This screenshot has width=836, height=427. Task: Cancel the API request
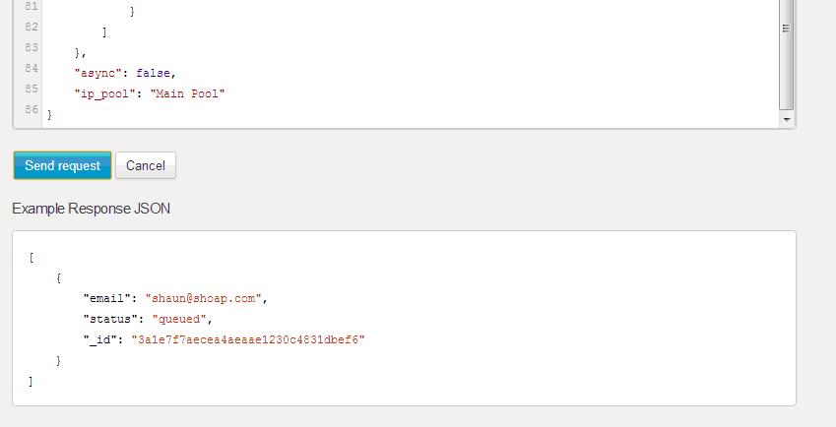coord(146,165)
